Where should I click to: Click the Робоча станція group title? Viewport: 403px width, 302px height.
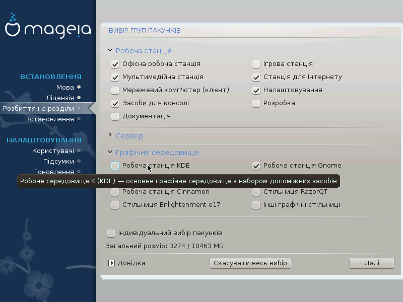pos(144,51)
